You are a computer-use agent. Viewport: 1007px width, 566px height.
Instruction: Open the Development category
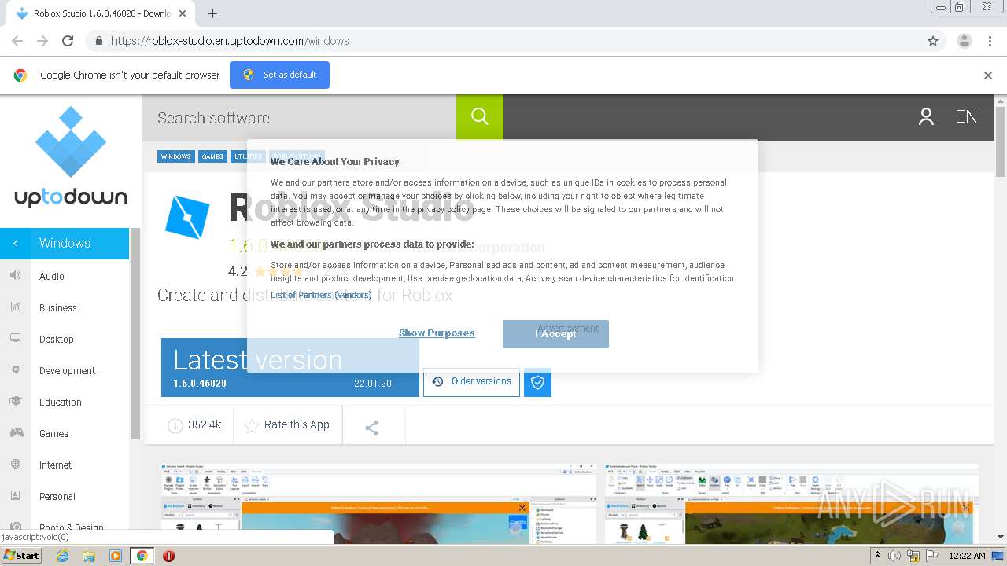(67, 370)
